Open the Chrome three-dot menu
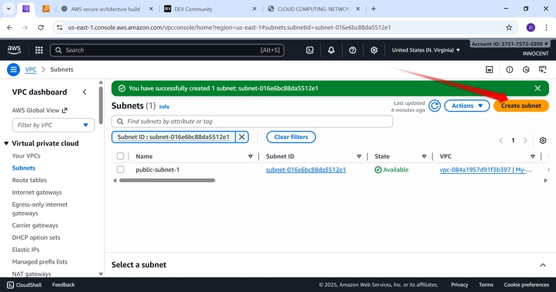Image resolution: width=556 pixels, height=292 pixels. (546, 27)
